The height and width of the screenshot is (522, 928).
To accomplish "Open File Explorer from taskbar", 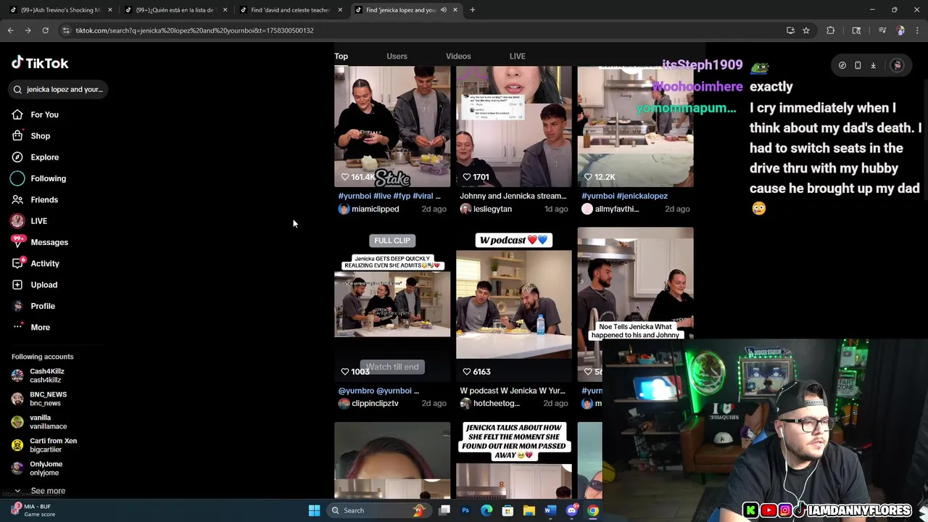I will click(x=529, y=510).
